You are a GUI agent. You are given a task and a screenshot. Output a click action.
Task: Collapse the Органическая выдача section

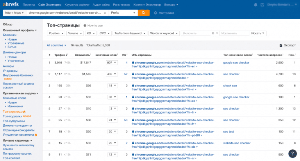(20, 94)
